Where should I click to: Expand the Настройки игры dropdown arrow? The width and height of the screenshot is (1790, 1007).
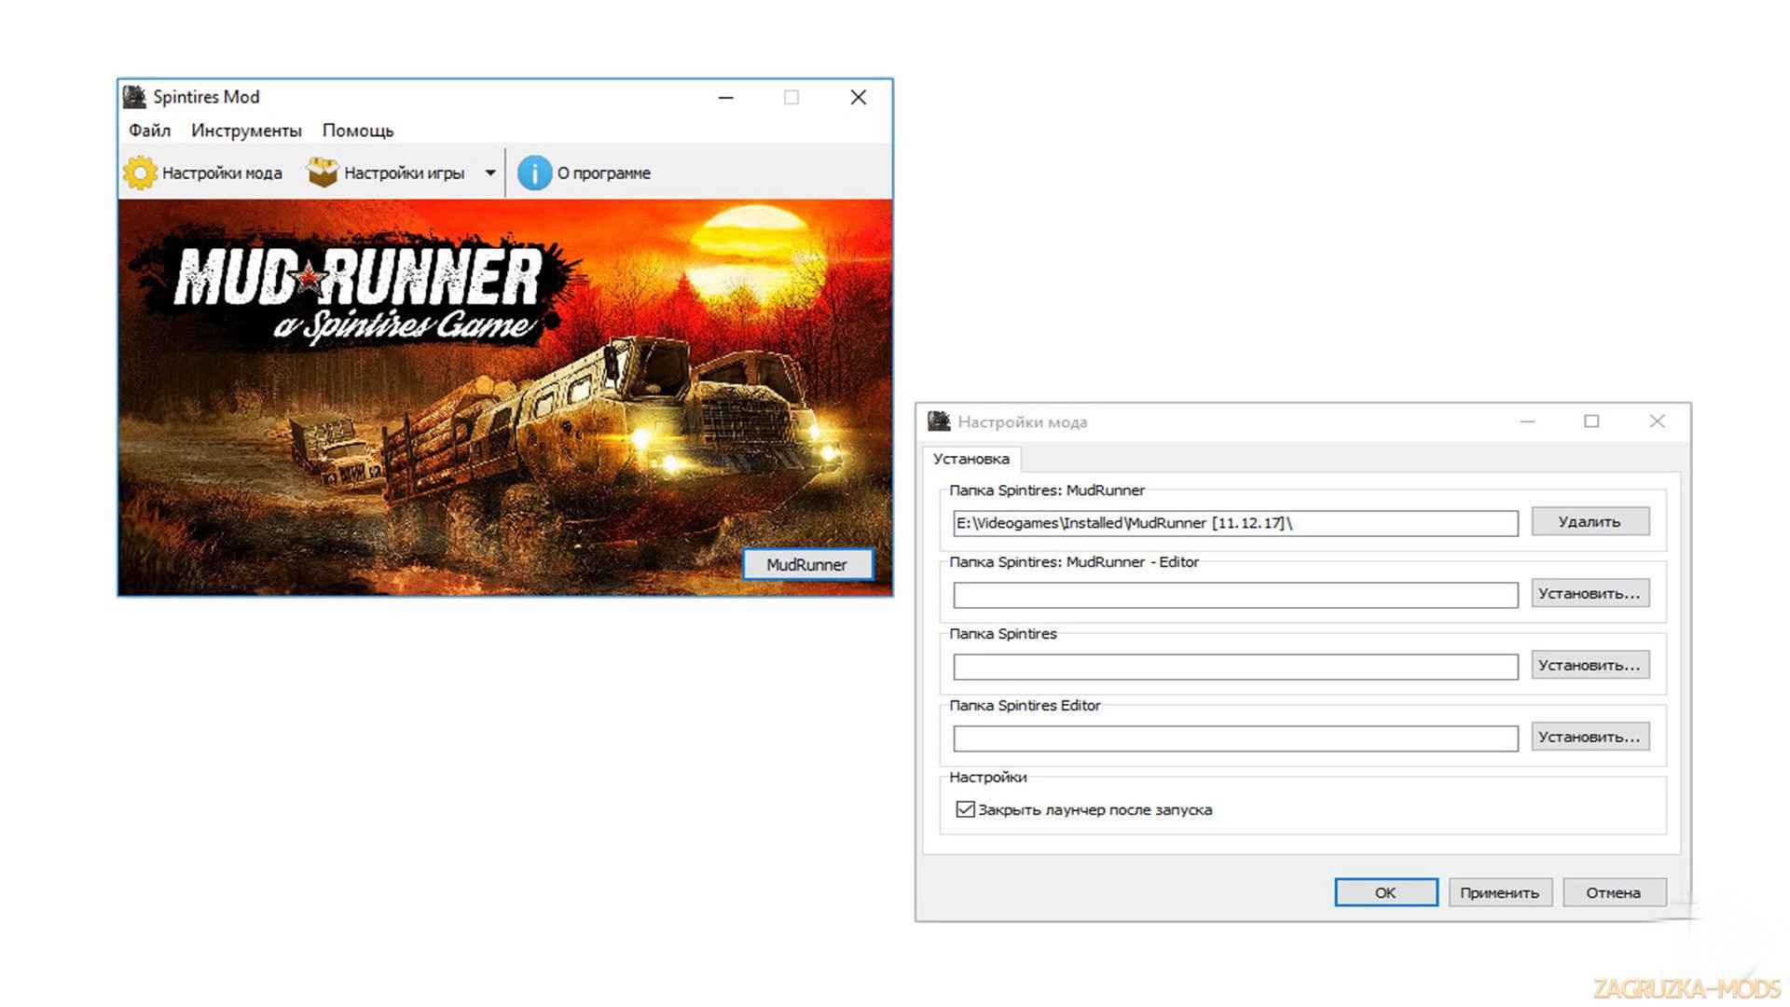click(490, 172)
